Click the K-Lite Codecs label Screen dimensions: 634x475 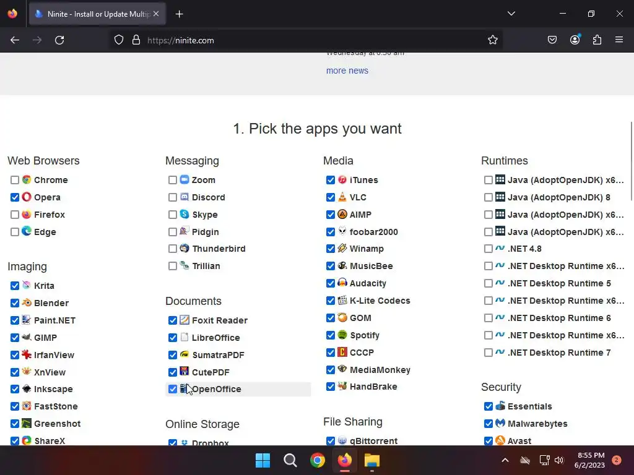point(380,301)
